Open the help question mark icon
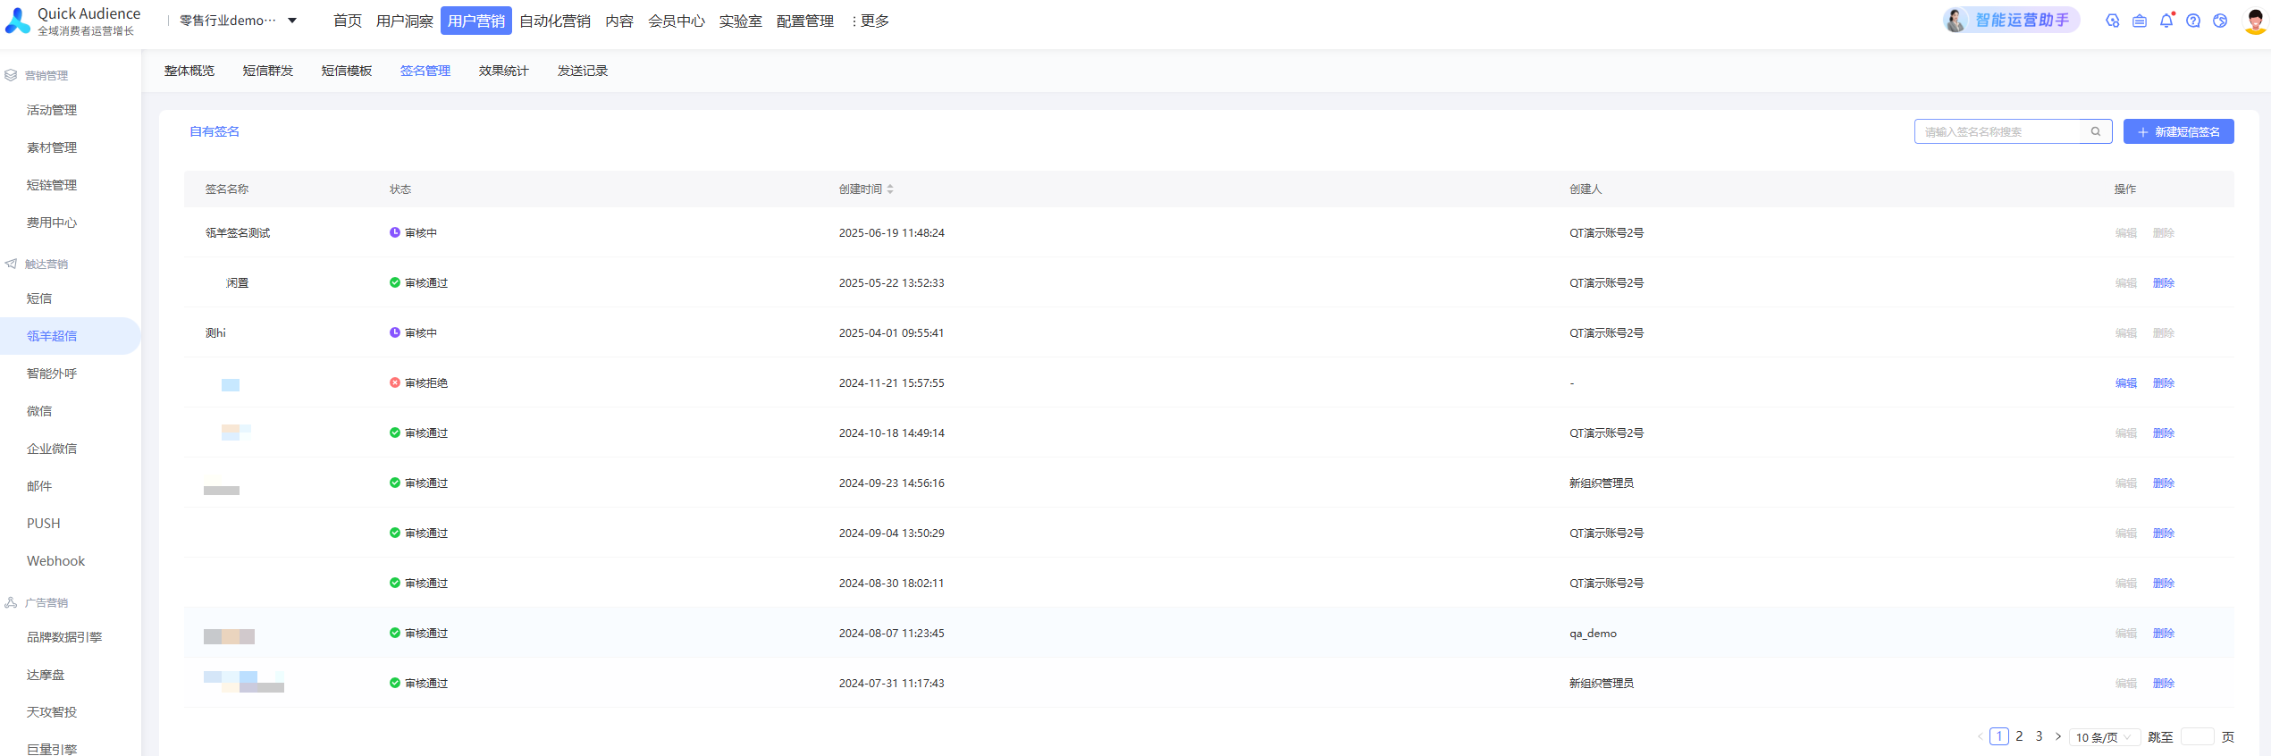The width and height of the screenshot is (2271, 756). tap(2193, 21)
